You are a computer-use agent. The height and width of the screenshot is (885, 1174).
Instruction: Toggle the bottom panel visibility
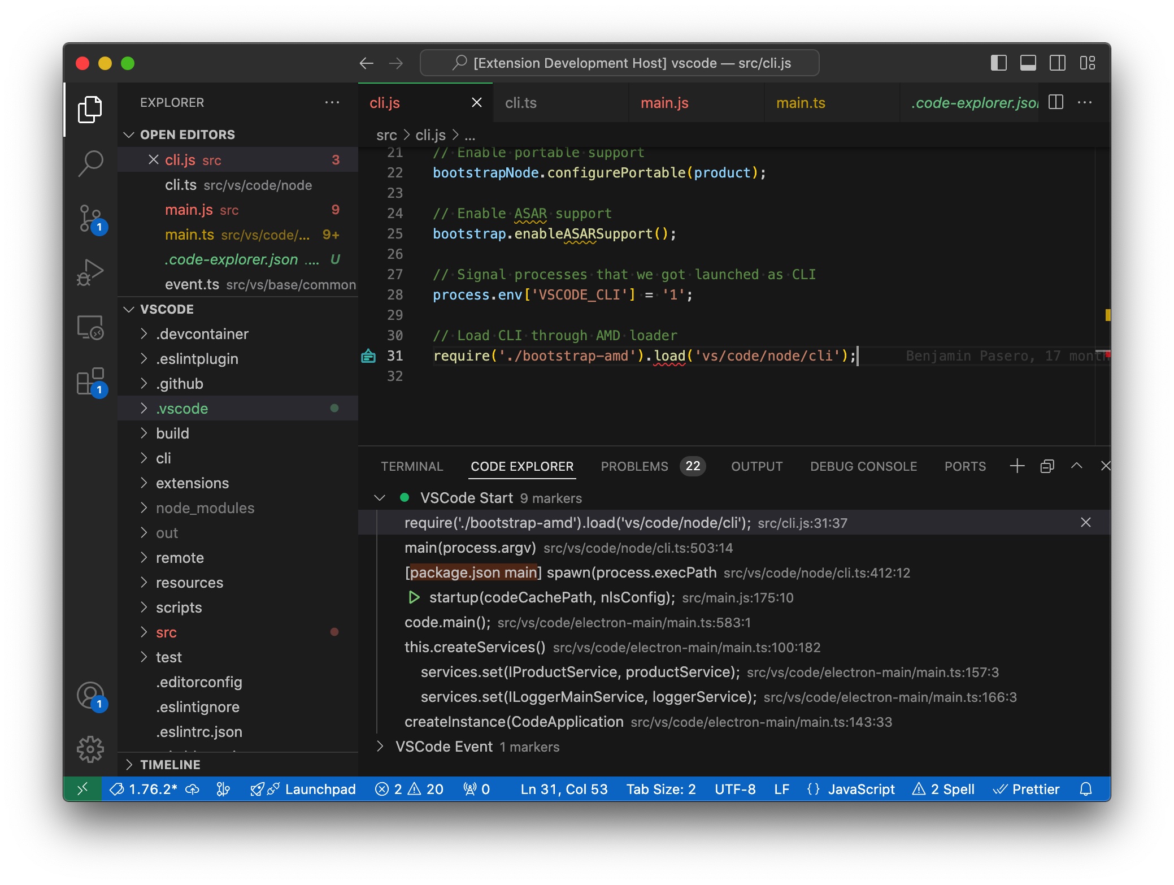1028,63
